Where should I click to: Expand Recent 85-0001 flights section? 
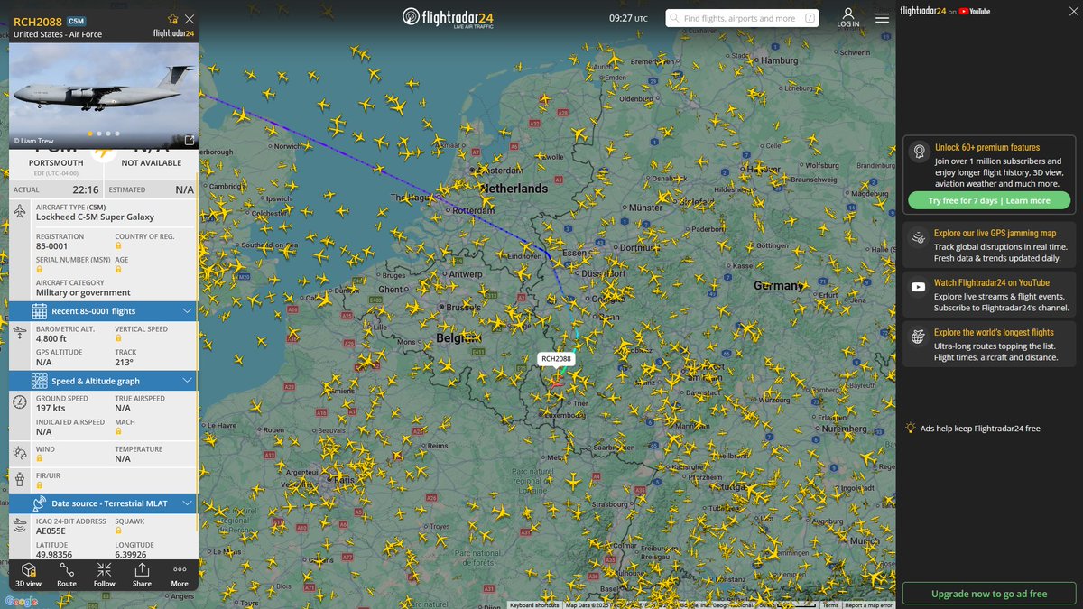103,311
